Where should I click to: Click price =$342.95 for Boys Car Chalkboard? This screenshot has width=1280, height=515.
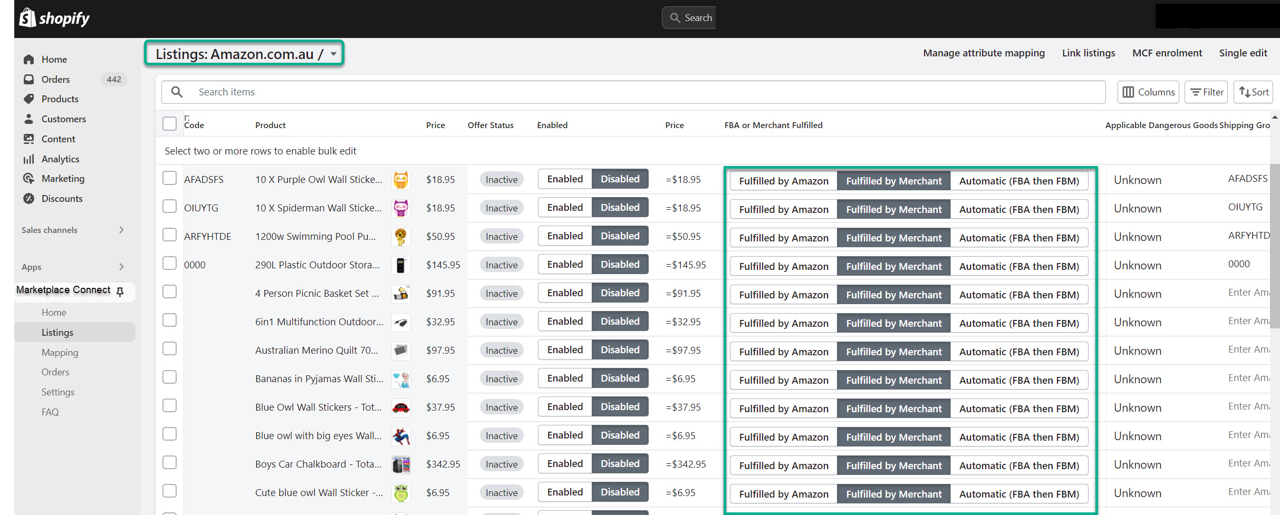coord(686,464)
